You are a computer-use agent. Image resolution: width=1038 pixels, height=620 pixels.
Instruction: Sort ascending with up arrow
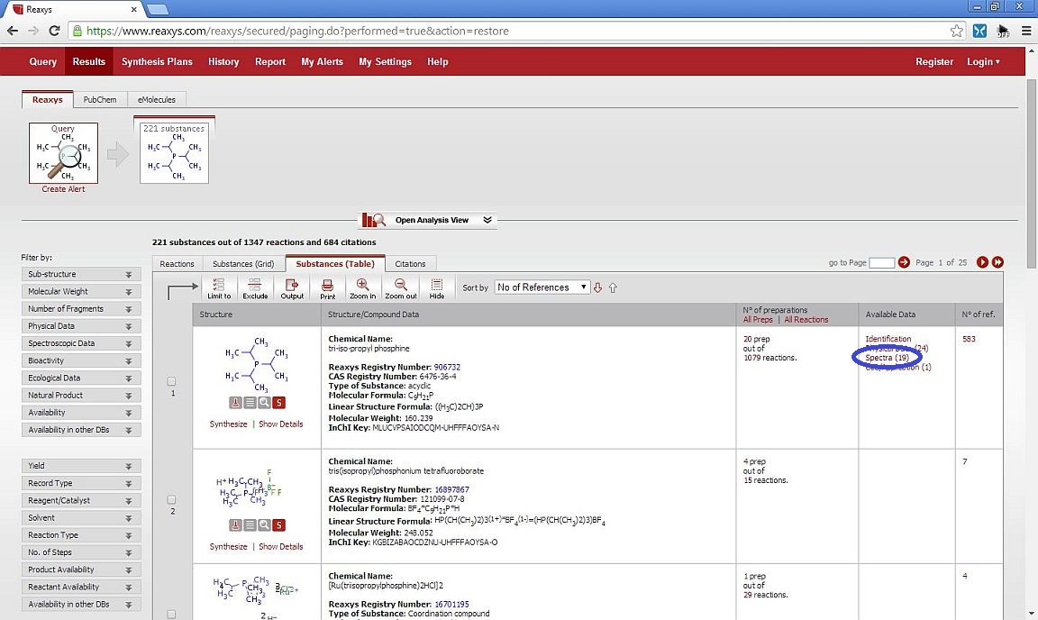[x=613, y=287]
